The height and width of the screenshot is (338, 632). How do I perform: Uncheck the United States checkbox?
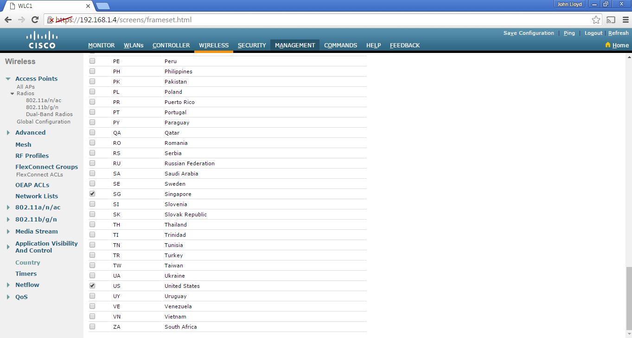pyautogui.click(x=92, y=286)
